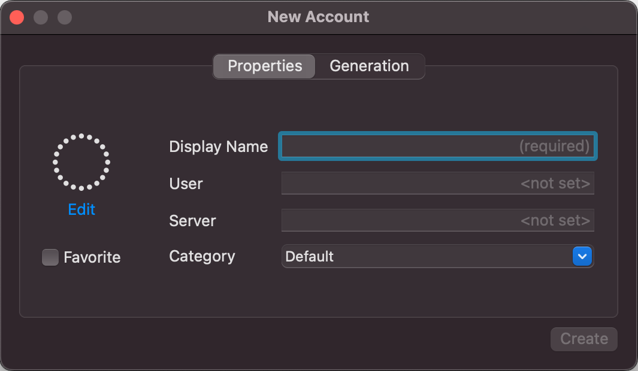Viewport: 638px width, 371px height.
Task: Click the Server label text
Action: pyautogui.click(x=192, y=221)
